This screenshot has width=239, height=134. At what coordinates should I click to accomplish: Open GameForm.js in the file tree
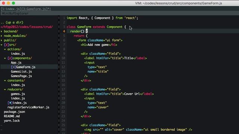pyautogui.click(x=26, y=67)
